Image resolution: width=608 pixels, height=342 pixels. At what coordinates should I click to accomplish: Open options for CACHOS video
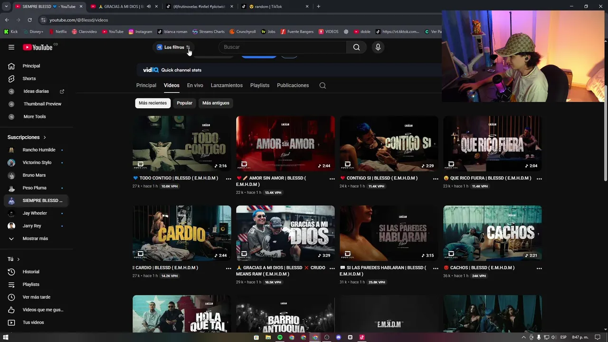(x=539, y=268)
